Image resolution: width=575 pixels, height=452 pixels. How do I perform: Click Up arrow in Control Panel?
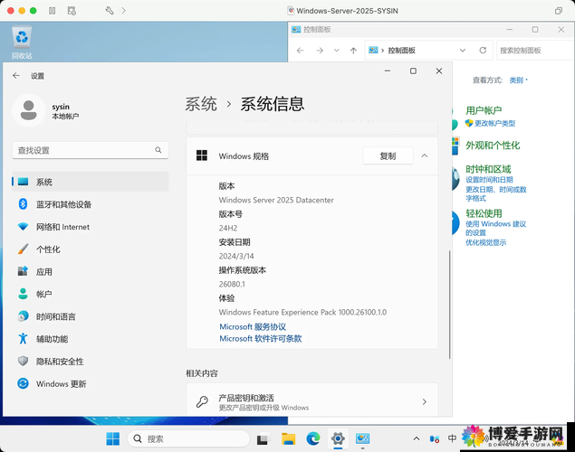pos(353,51)
